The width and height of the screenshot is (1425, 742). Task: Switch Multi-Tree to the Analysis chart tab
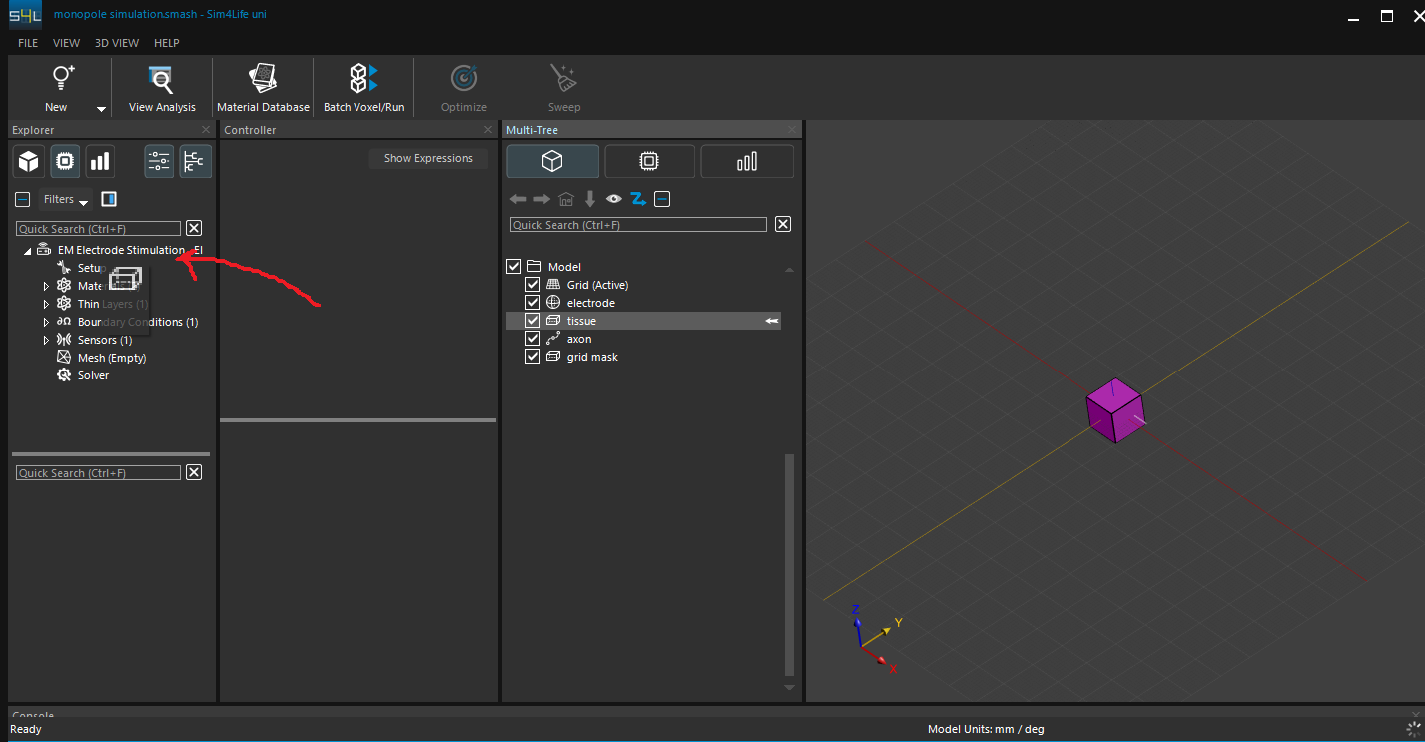[747, 161]
